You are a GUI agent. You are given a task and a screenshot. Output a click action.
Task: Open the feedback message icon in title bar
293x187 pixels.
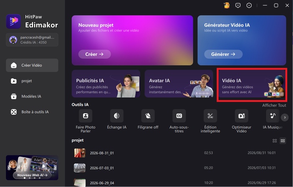(x=238, y=5)
